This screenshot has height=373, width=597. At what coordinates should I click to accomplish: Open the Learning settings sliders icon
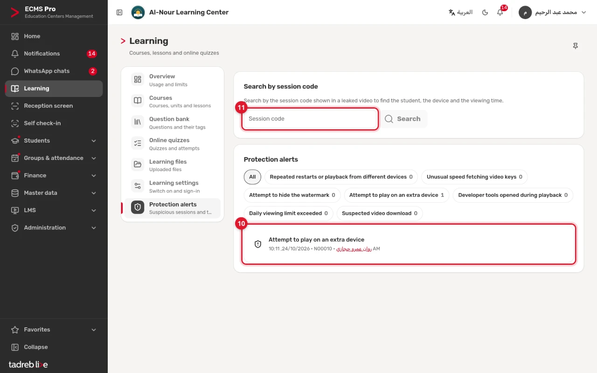pos(138,186)
